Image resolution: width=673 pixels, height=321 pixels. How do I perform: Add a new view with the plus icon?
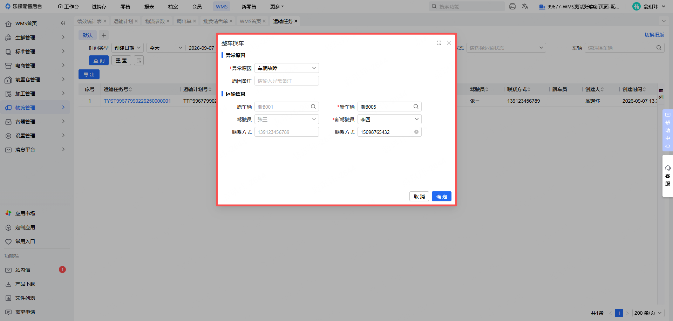pos(104,35)
